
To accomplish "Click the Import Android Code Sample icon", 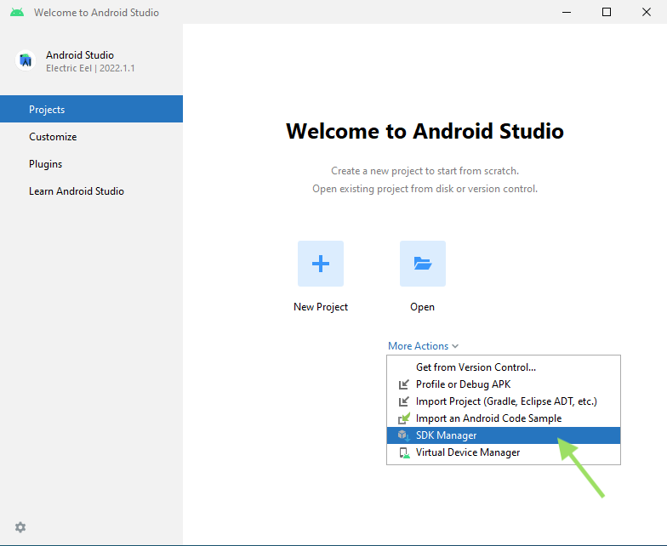I will [403, 418].
